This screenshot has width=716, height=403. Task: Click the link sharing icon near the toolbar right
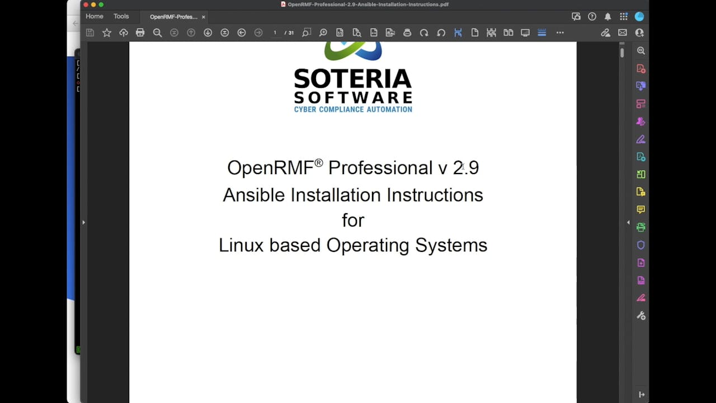(x=606, y=32)
